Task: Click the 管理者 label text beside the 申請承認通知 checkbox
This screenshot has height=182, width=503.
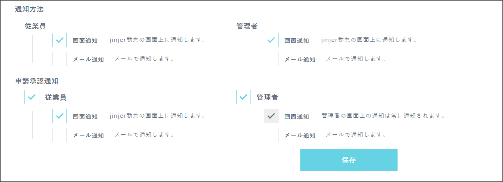Action: point(267,97)
